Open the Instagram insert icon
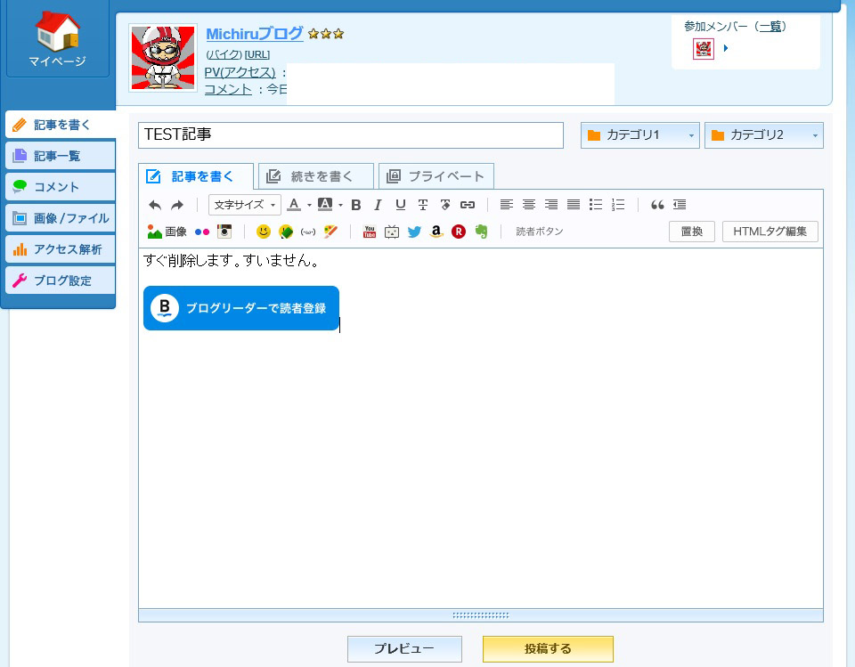 point(224,232)
